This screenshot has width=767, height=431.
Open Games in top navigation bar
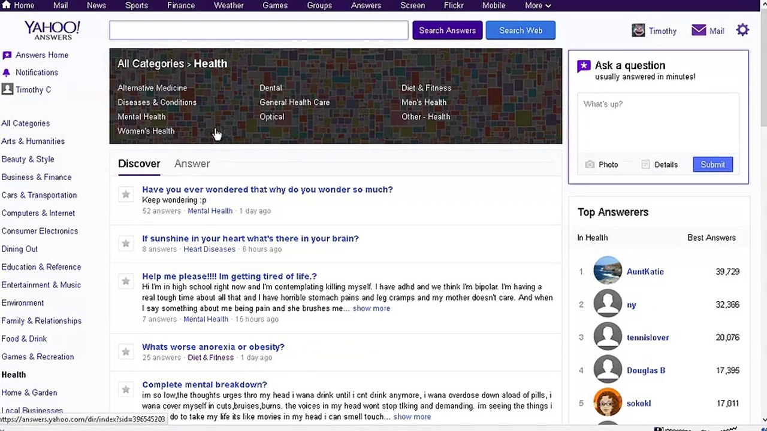point(275,5)
